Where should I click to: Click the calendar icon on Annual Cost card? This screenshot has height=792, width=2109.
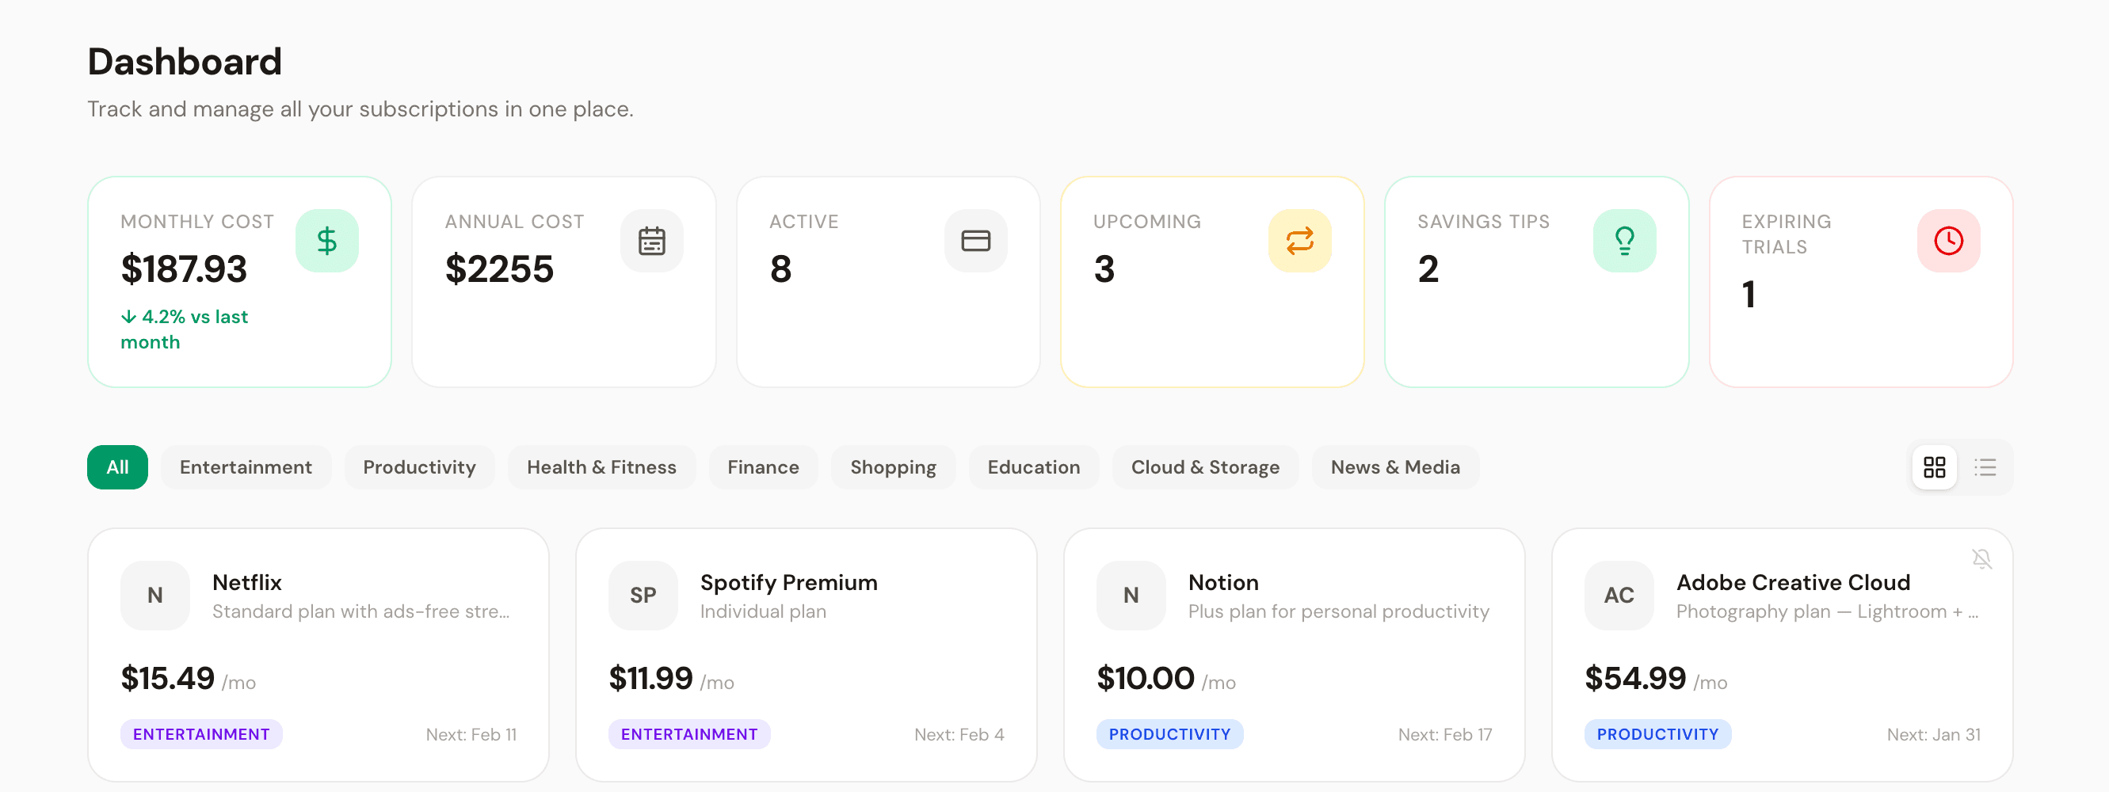(x=652, y=240)
